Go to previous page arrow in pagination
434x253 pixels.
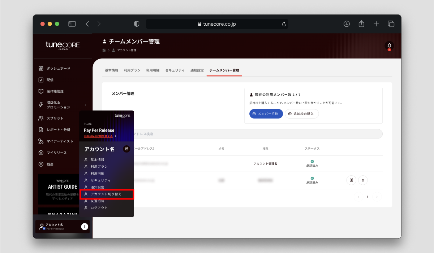[x=358, y=197]
